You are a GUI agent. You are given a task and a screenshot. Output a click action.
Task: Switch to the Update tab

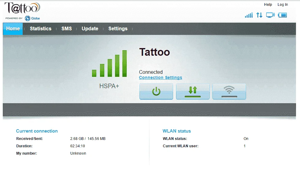pyautogui.click(x=90, y=29)
